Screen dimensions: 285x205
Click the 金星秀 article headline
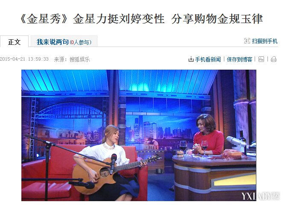[141, 19]
